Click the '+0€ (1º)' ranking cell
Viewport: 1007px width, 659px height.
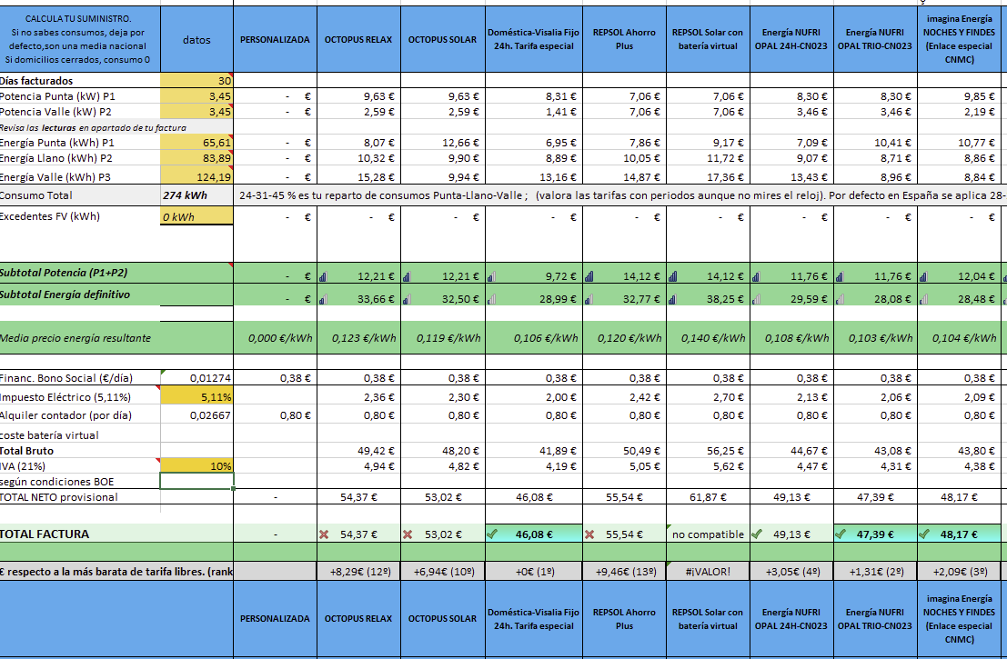pyautogui.click(x=534, y=571)
